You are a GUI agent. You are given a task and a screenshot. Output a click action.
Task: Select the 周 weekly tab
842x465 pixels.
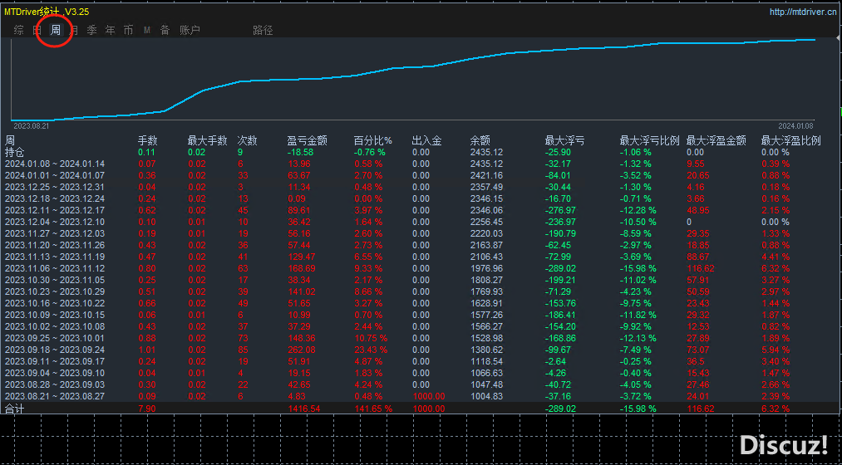pos(56,31)
